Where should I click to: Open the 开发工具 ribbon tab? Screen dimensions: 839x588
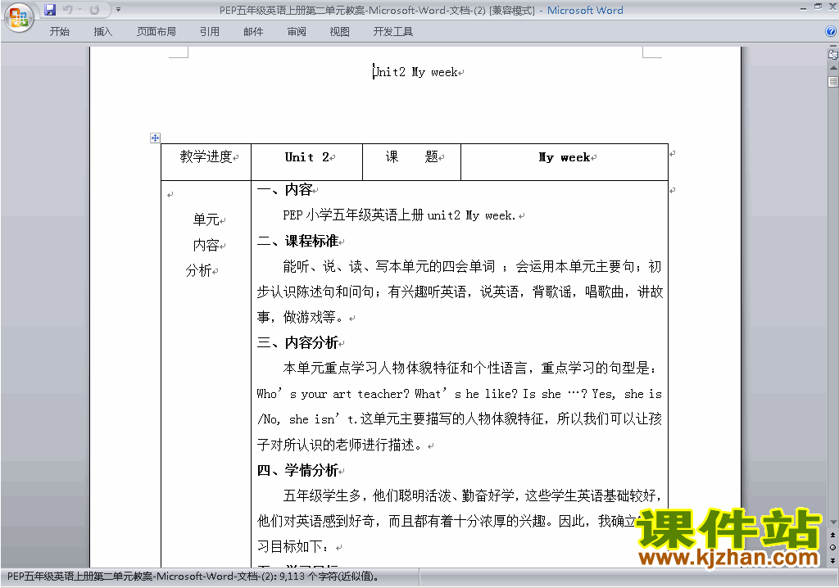click(x=392, y=32)
